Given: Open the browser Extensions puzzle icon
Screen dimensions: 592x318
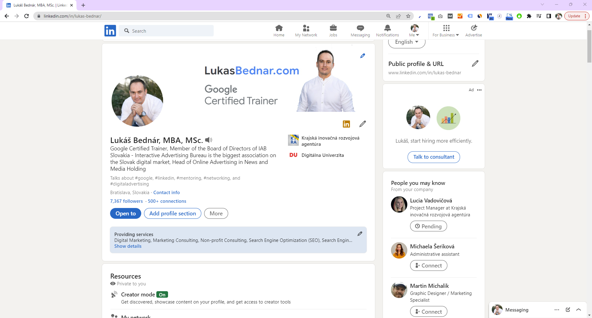Looking at the screenshot, I should 529,16.
